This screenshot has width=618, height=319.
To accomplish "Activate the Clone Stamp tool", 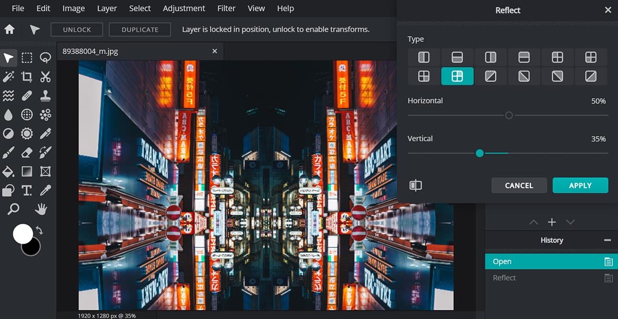I will click(45, 95).
